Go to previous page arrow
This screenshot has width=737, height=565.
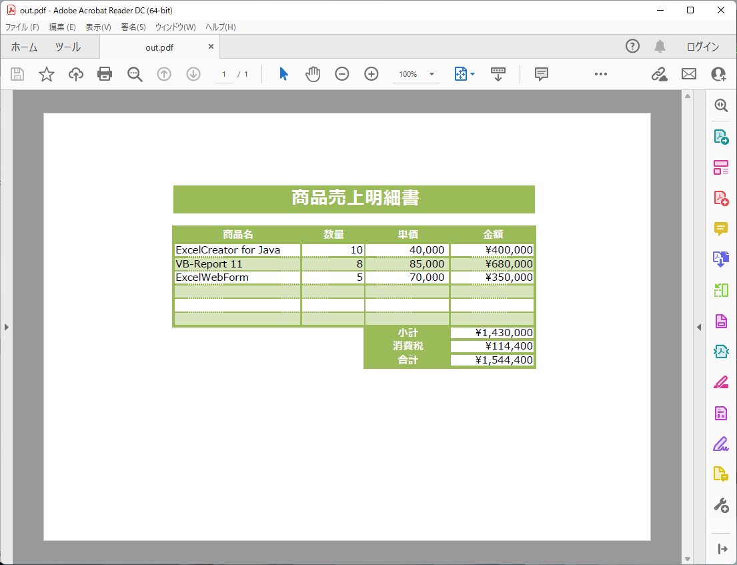tap(164, 74)
